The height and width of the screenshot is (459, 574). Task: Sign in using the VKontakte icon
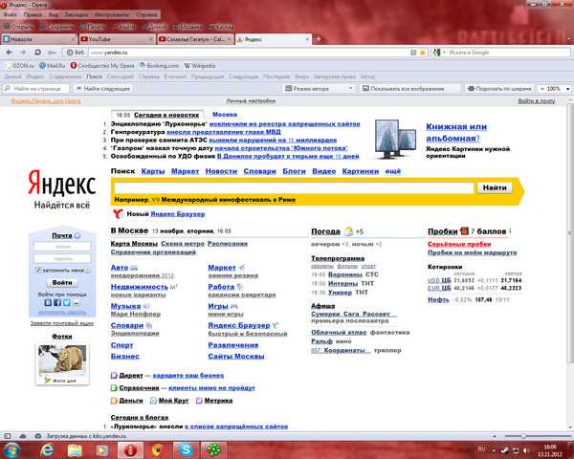click(x=48, y=303)
